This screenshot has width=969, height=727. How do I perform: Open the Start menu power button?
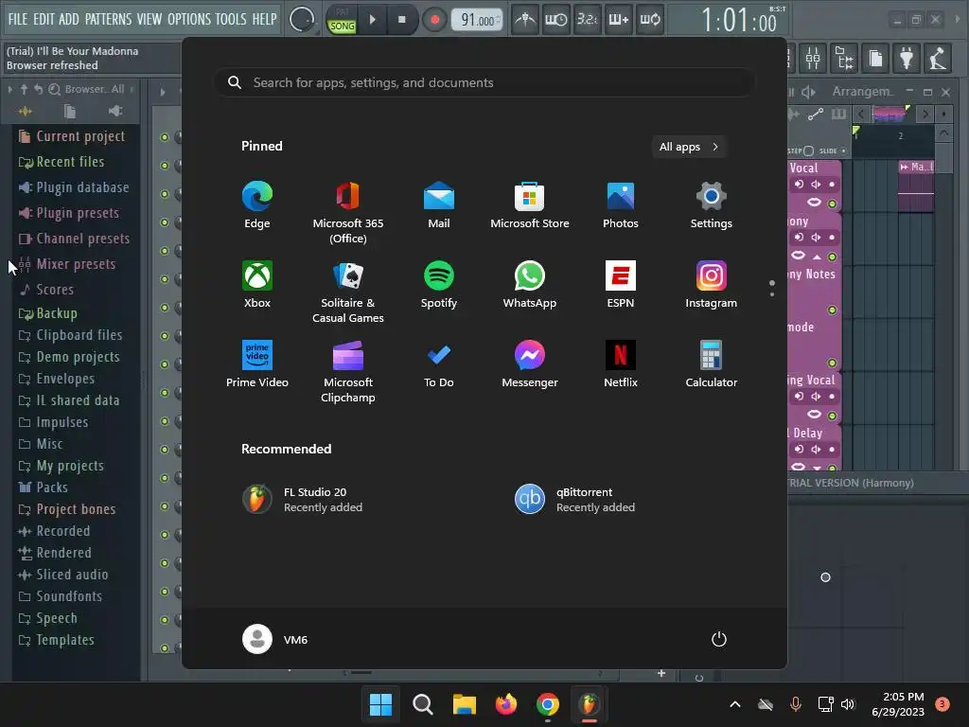pyautogui.click(x=719, y=639)
